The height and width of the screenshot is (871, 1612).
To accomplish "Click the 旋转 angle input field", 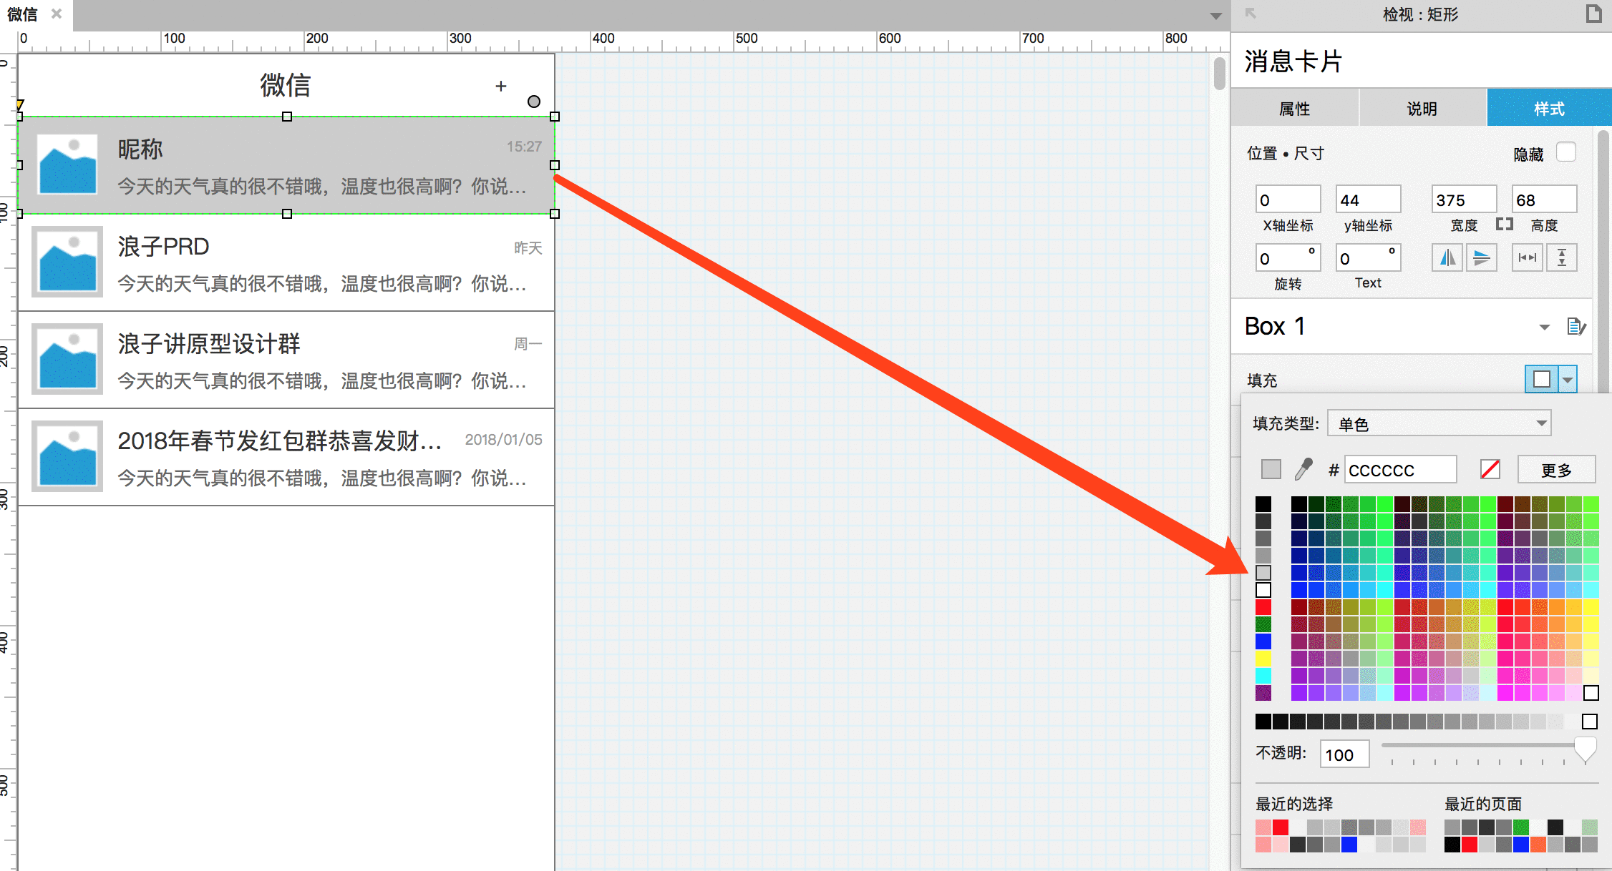I will coord(1288,258).
